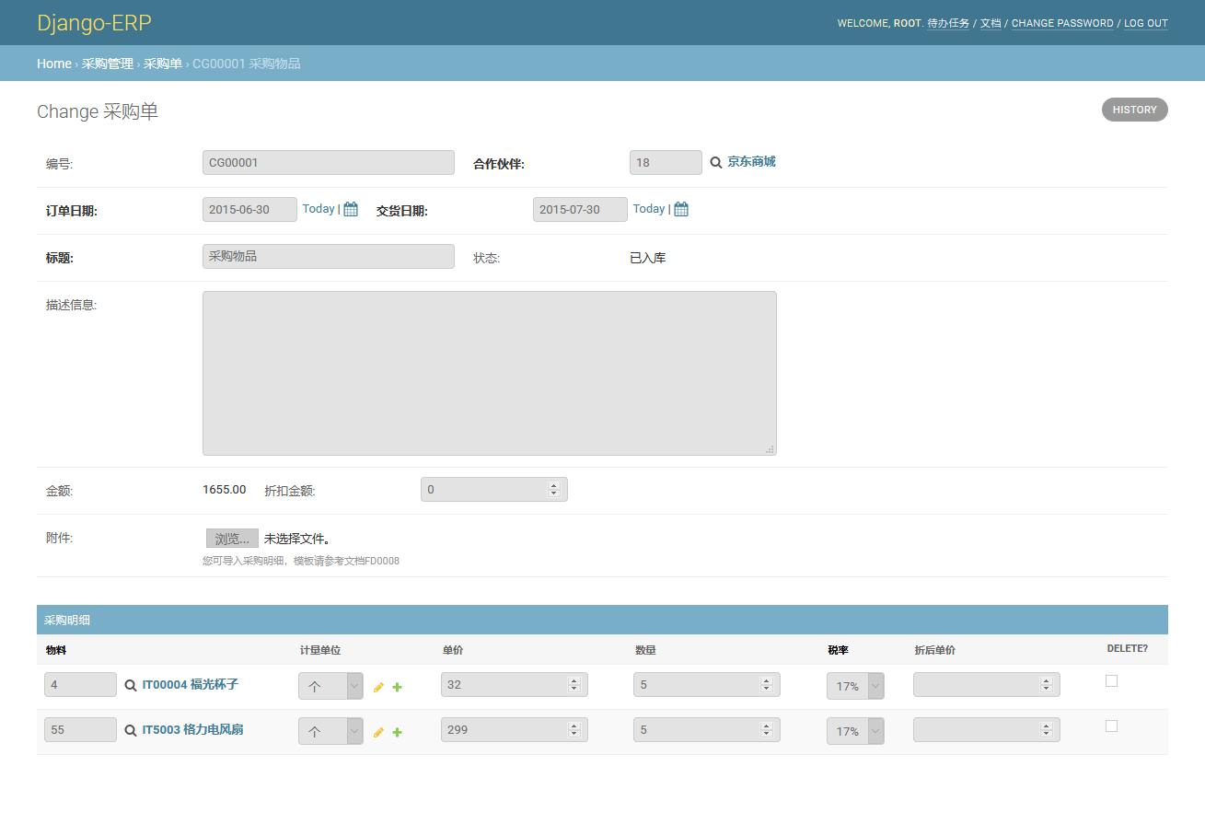Tick the delete checkbox for 福光杯子 row

point(1111,681)
